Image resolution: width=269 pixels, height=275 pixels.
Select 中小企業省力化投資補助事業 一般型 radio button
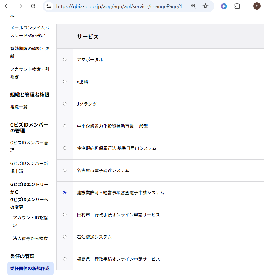coord(64,126)
